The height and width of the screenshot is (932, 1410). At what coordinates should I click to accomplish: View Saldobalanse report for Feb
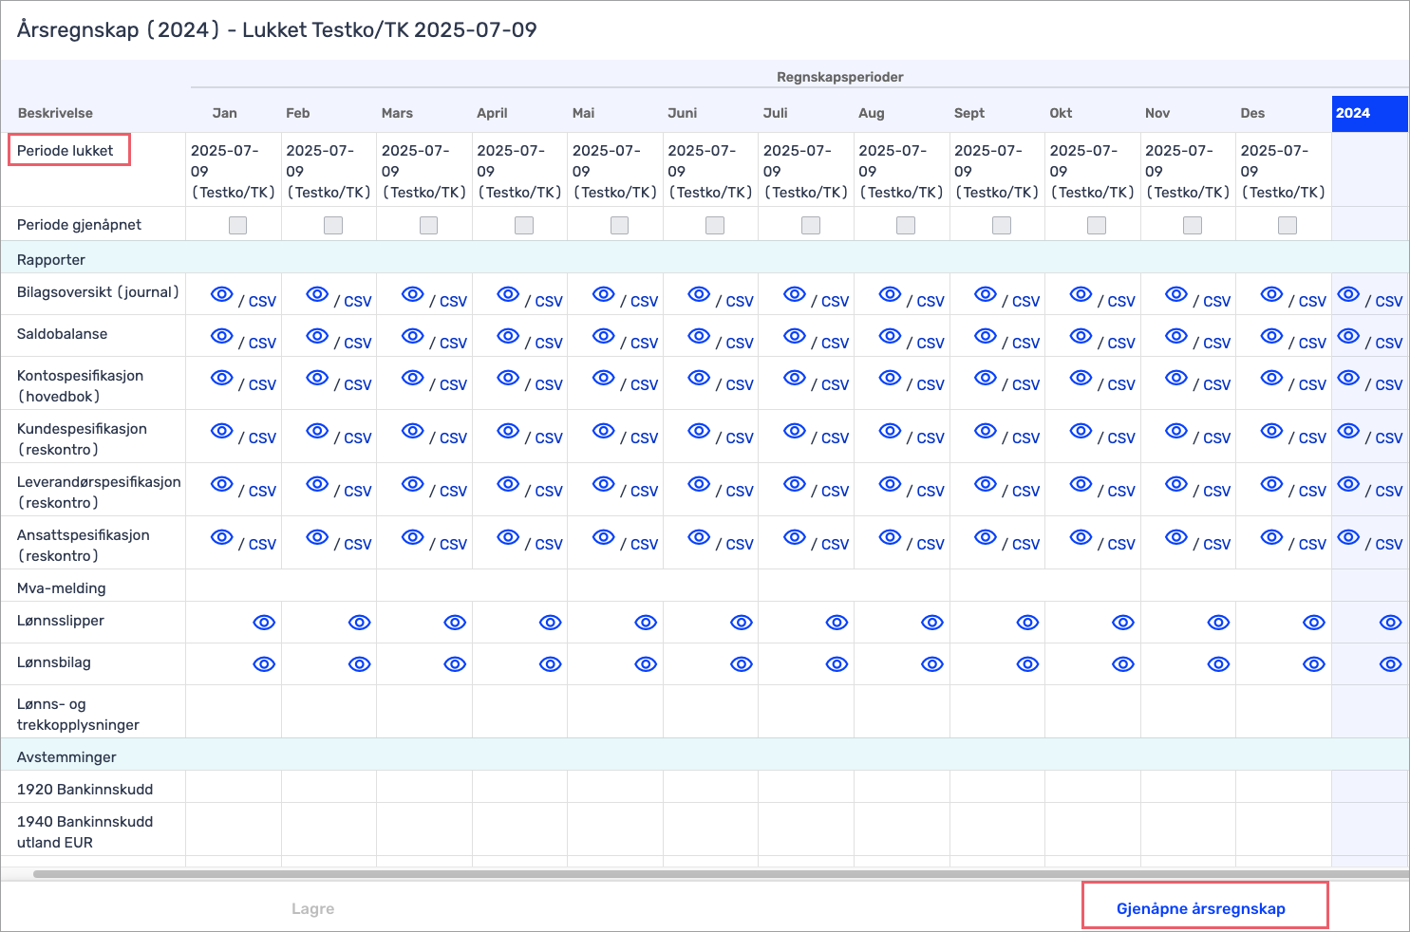[317, 336]
